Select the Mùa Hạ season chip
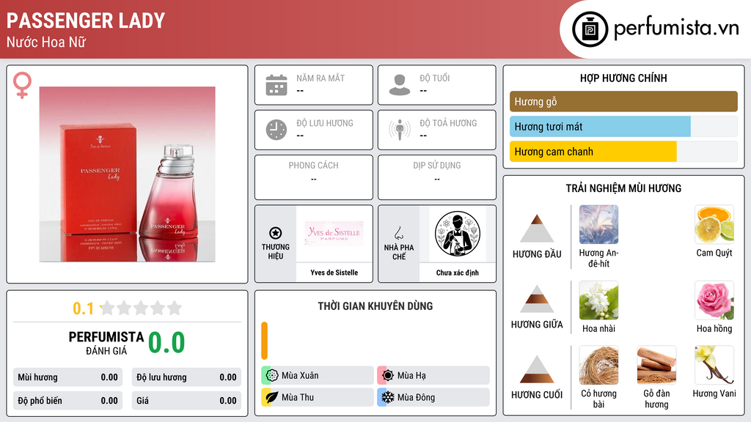Viewport: 751px width, 422px height. (x=433, y=376)
